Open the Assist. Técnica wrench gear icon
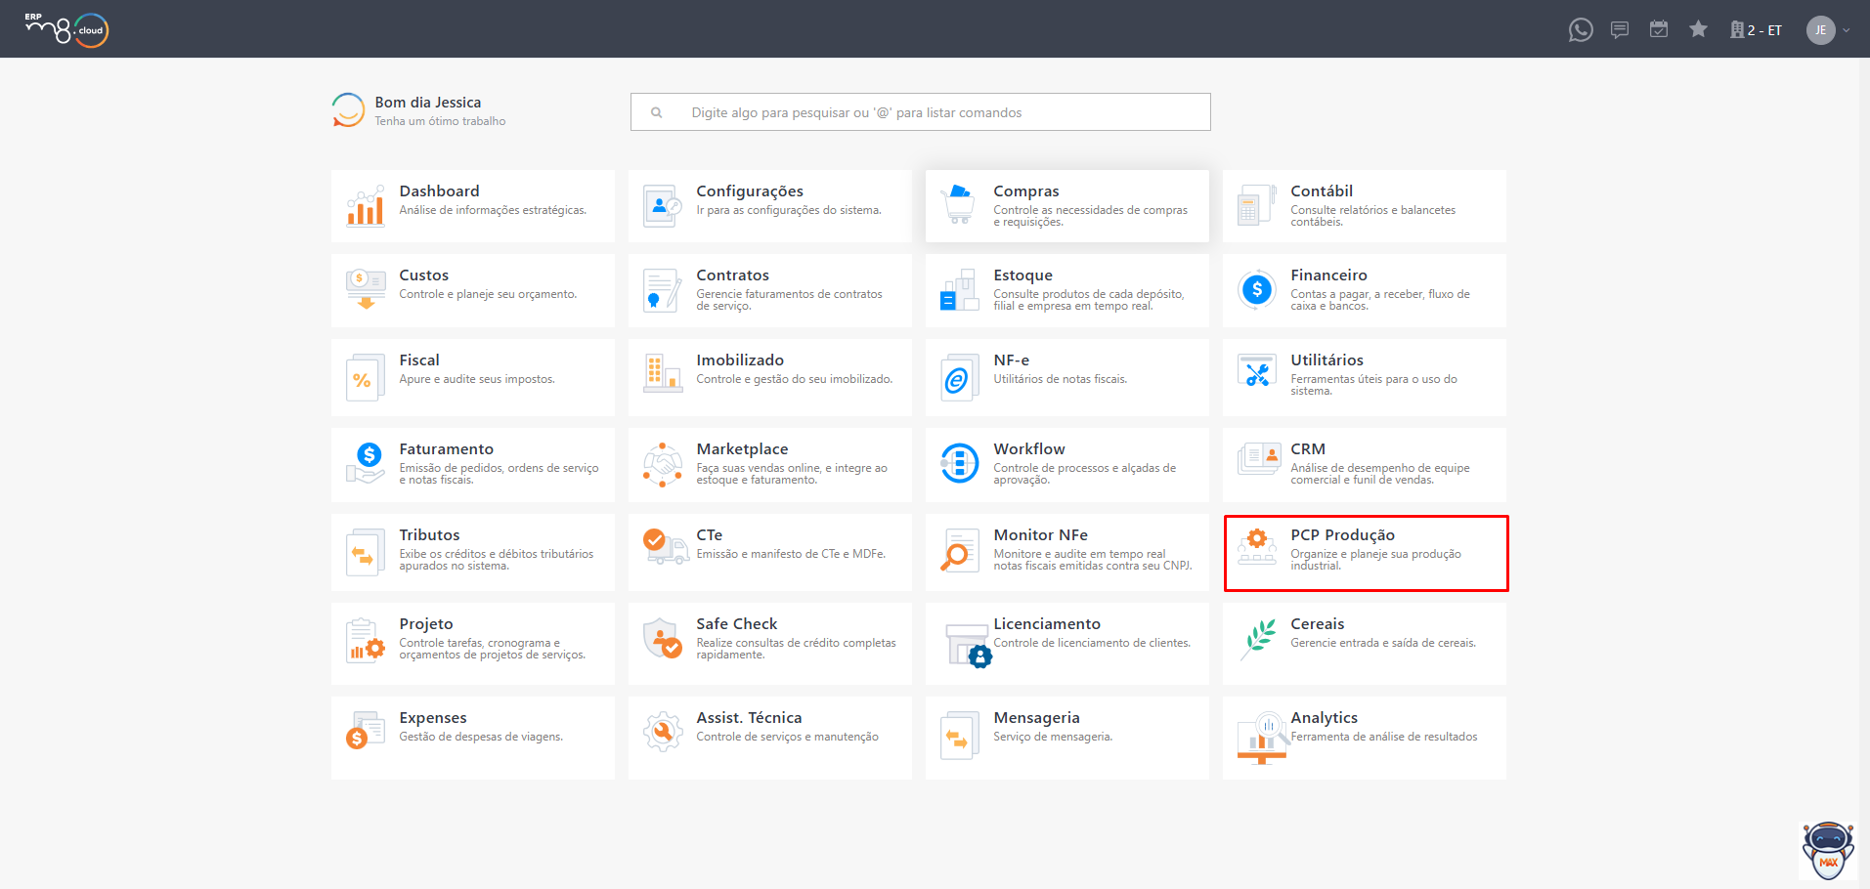This screenshot has width=1870, height=889. (x=663, y=732)
